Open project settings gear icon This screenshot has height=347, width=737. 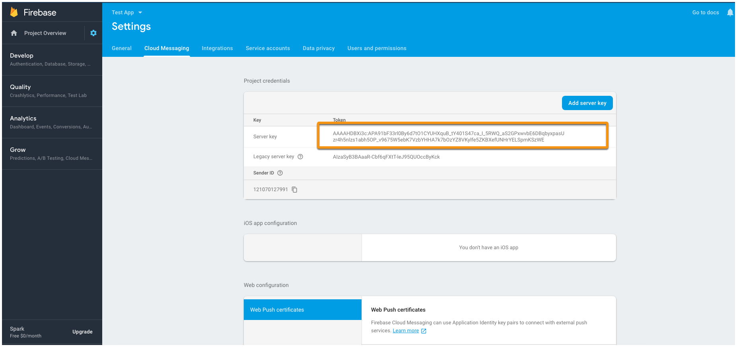pos(93,33)
